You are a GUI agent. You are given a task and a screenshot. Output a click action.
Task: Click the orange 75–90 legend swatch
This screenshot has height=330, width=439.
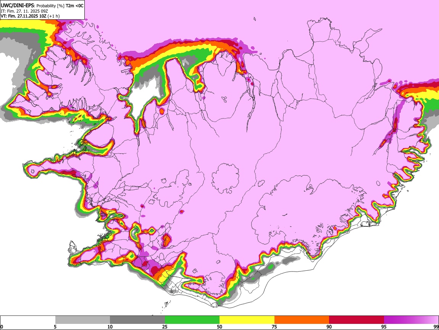pyautogui.click(x=302, y=320)
